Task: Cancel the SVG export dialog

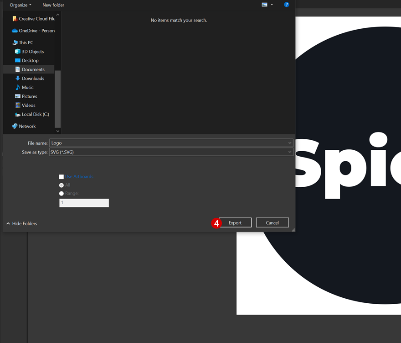Action: 272,222
